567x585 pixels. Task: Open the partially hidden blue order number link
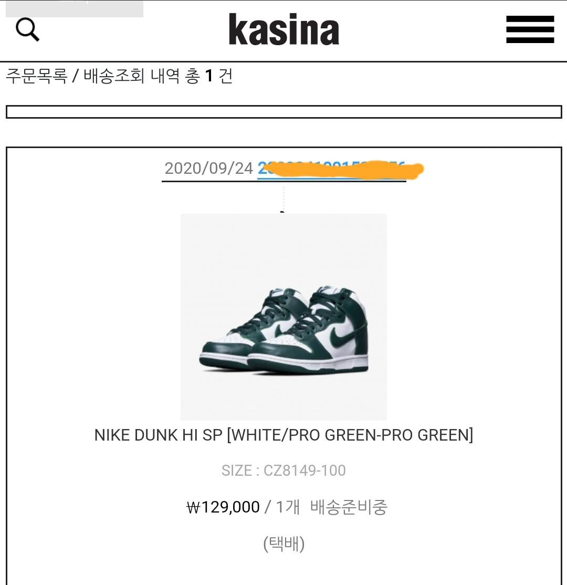pos(331,169)
